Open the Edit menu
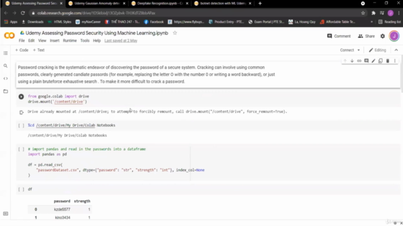 point(31,41)
